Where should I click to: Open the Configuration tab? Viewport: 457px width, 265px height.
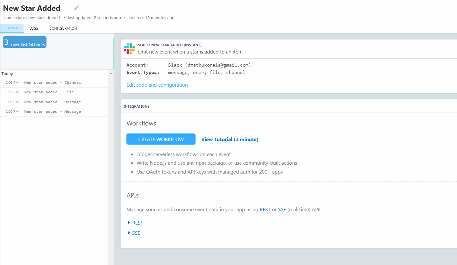pyautogui.click(x=63, y=28)
